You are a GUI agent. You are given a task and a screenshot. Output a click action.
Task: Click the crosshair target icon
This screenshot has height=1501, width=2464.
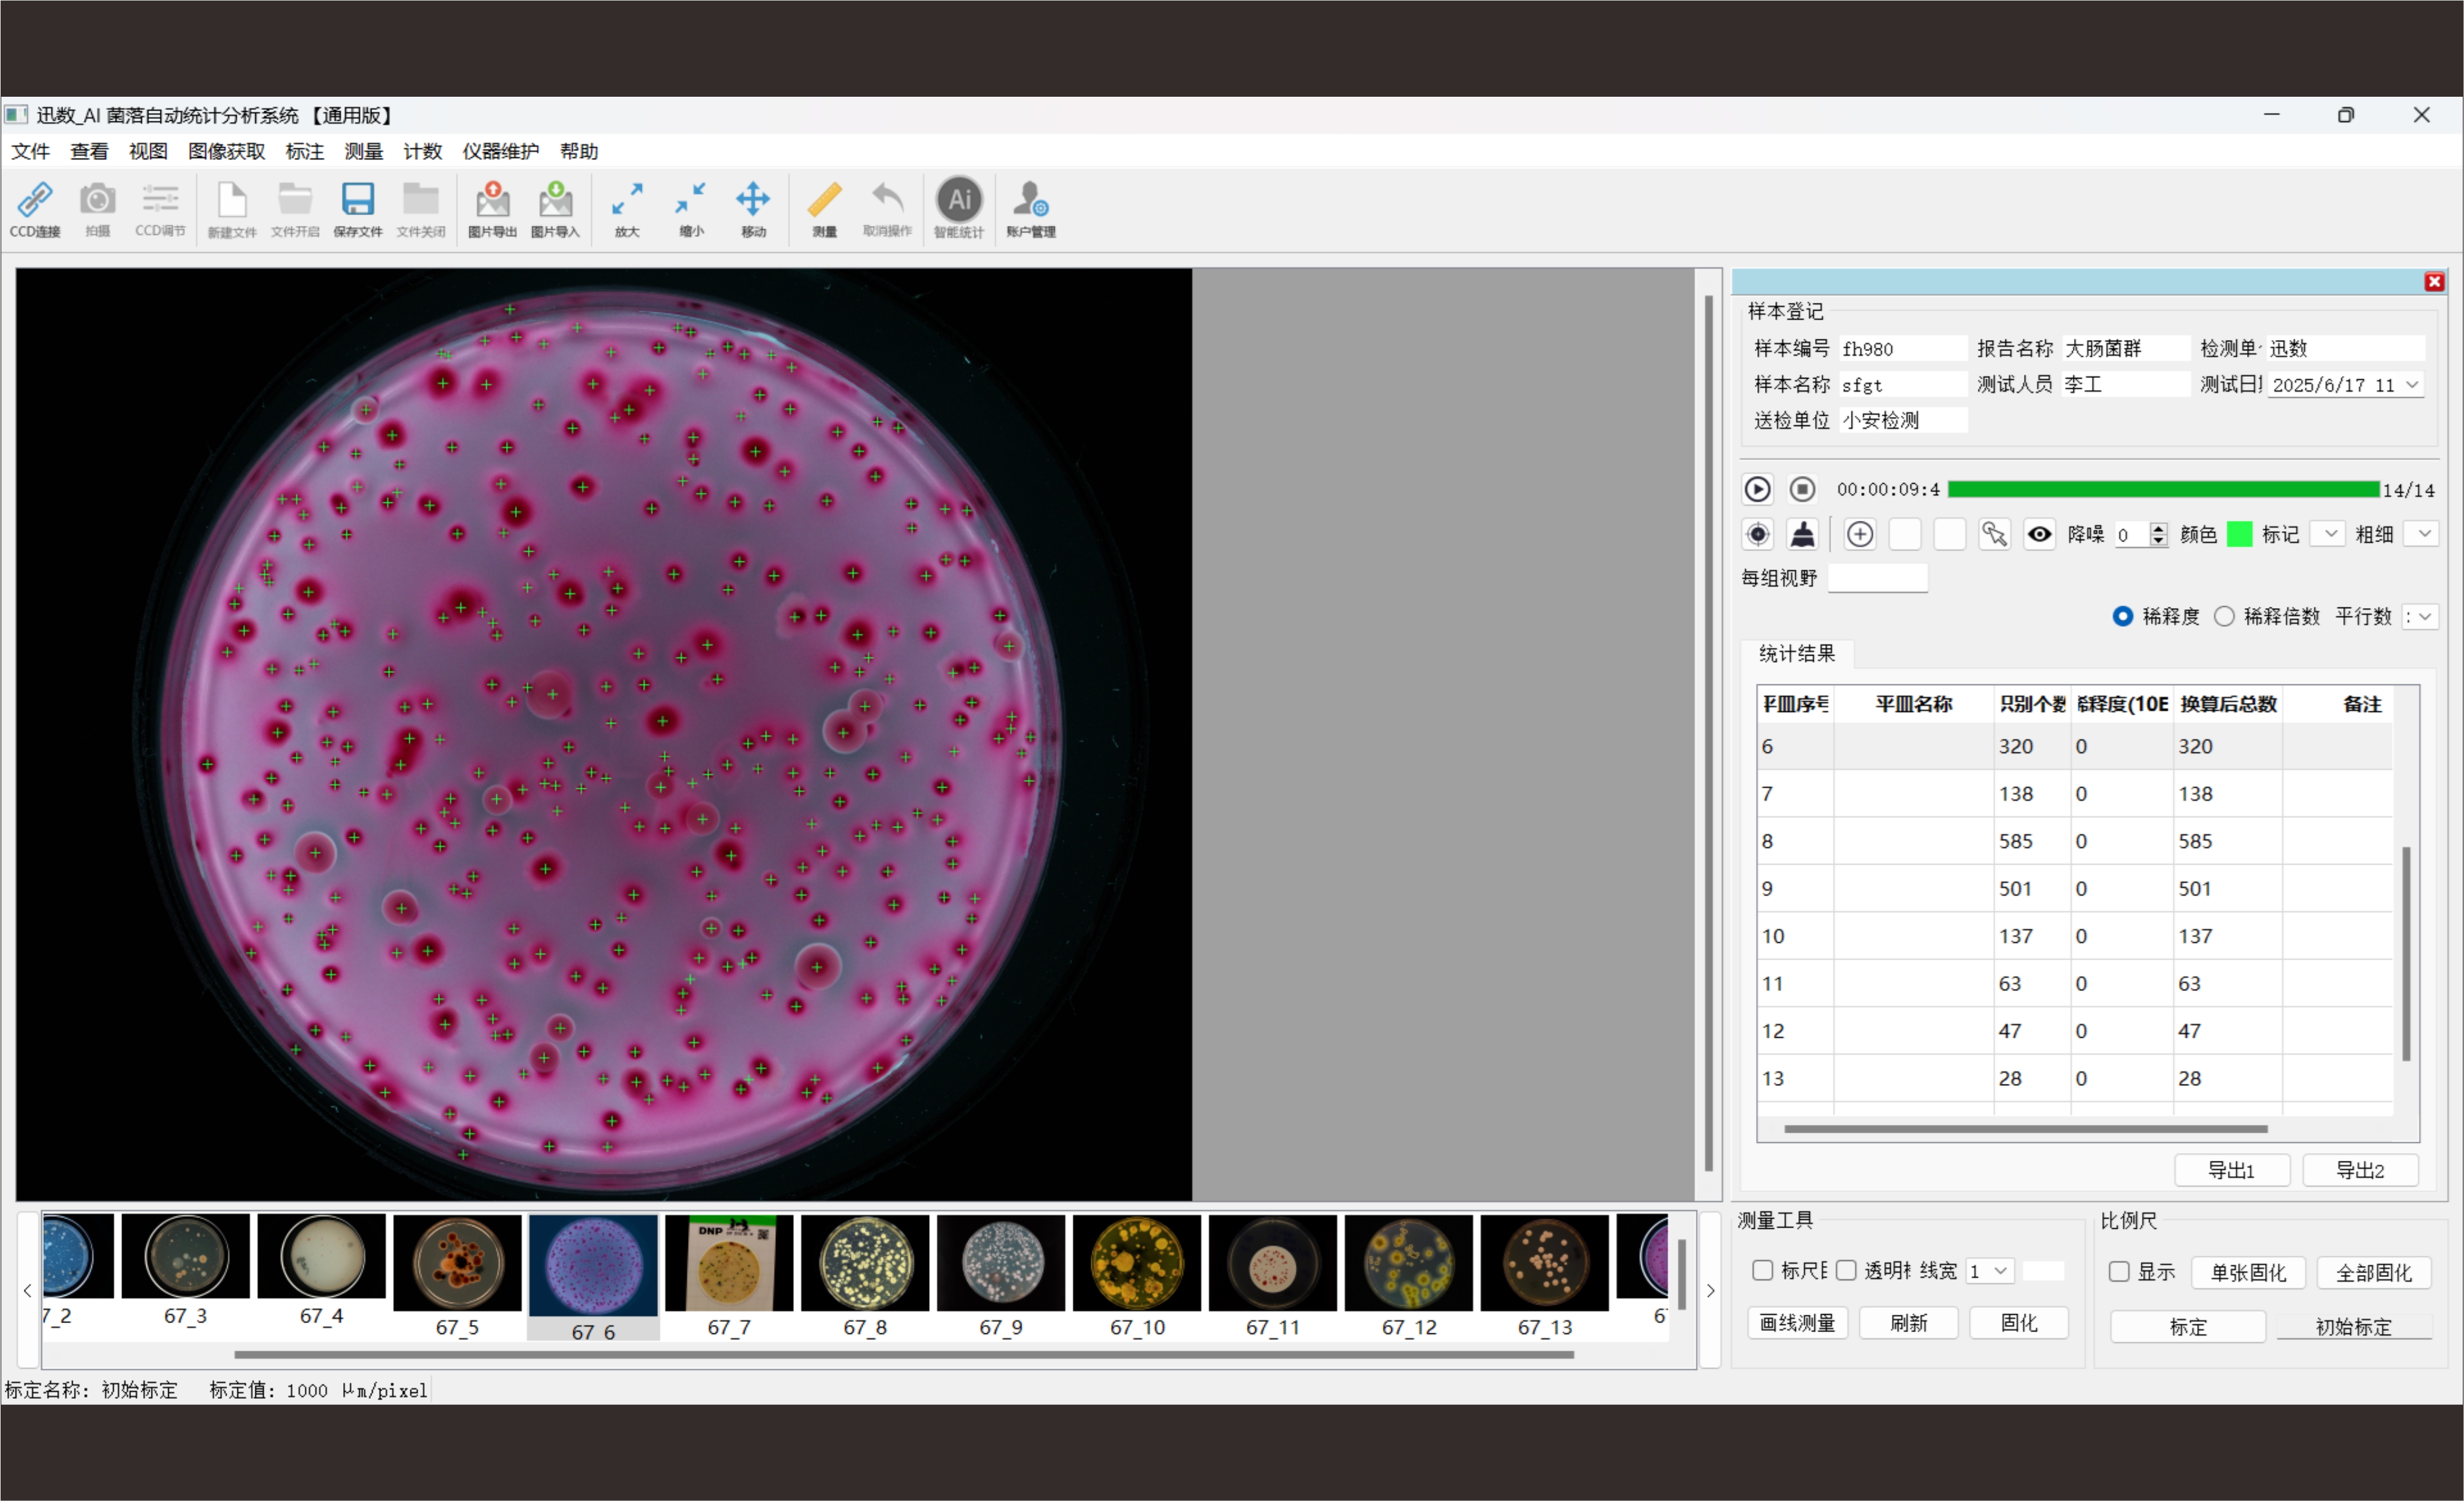click(x=1758, y=534)
